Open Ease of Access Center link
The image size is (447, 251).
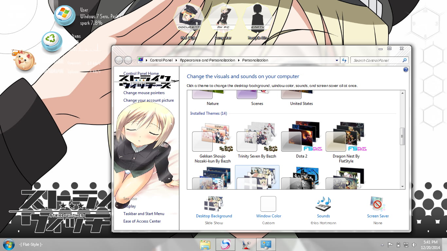(x=142, y=221)
